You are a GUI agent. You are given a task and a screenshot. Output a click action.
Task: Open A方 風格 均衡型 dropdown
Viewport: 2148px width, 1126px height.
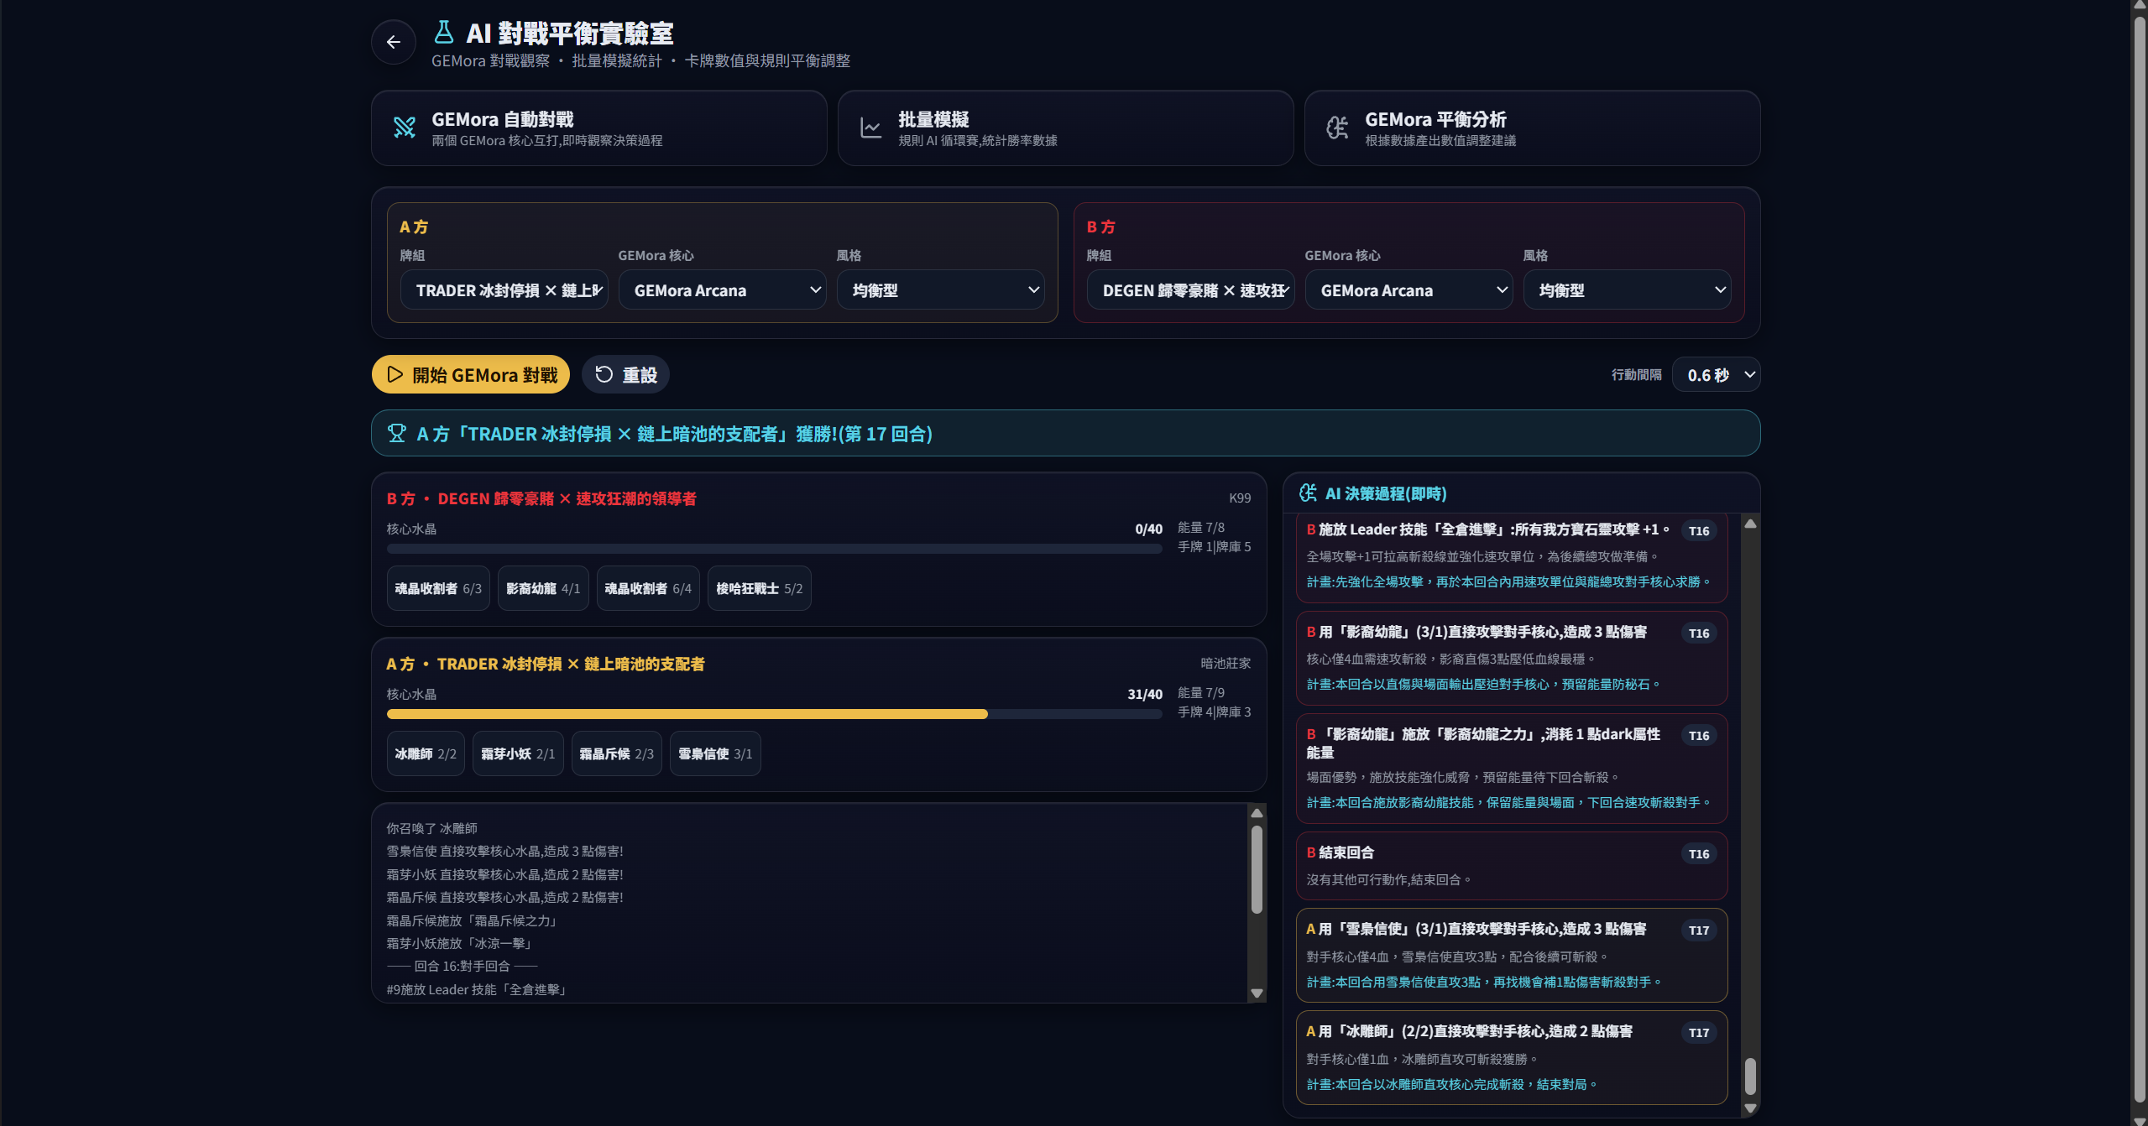click(x=941, y=290)
